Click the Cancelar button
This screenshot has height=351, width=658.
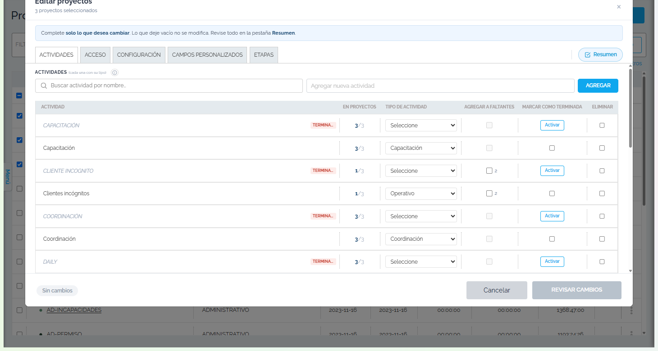(x=497, y=290)
